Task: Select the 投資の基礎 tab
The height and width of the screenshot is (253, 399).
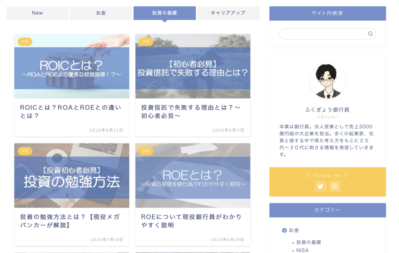Action: pos(164,13)
